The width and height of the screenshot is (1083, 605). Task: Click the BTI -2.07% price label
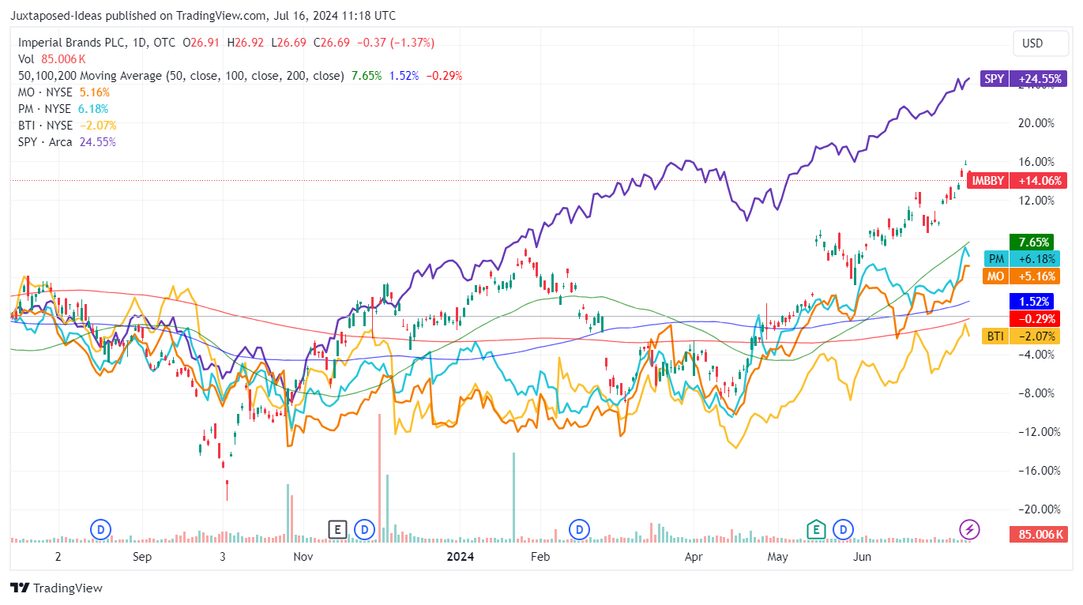tap(1021, 336)
